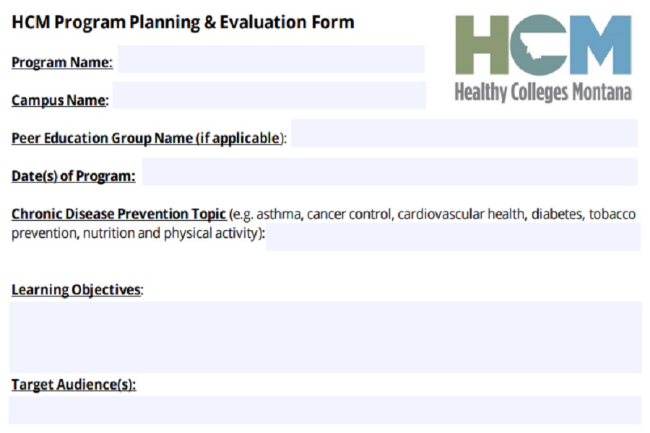
Task: Click the form title heading
Action: [183, 22]
